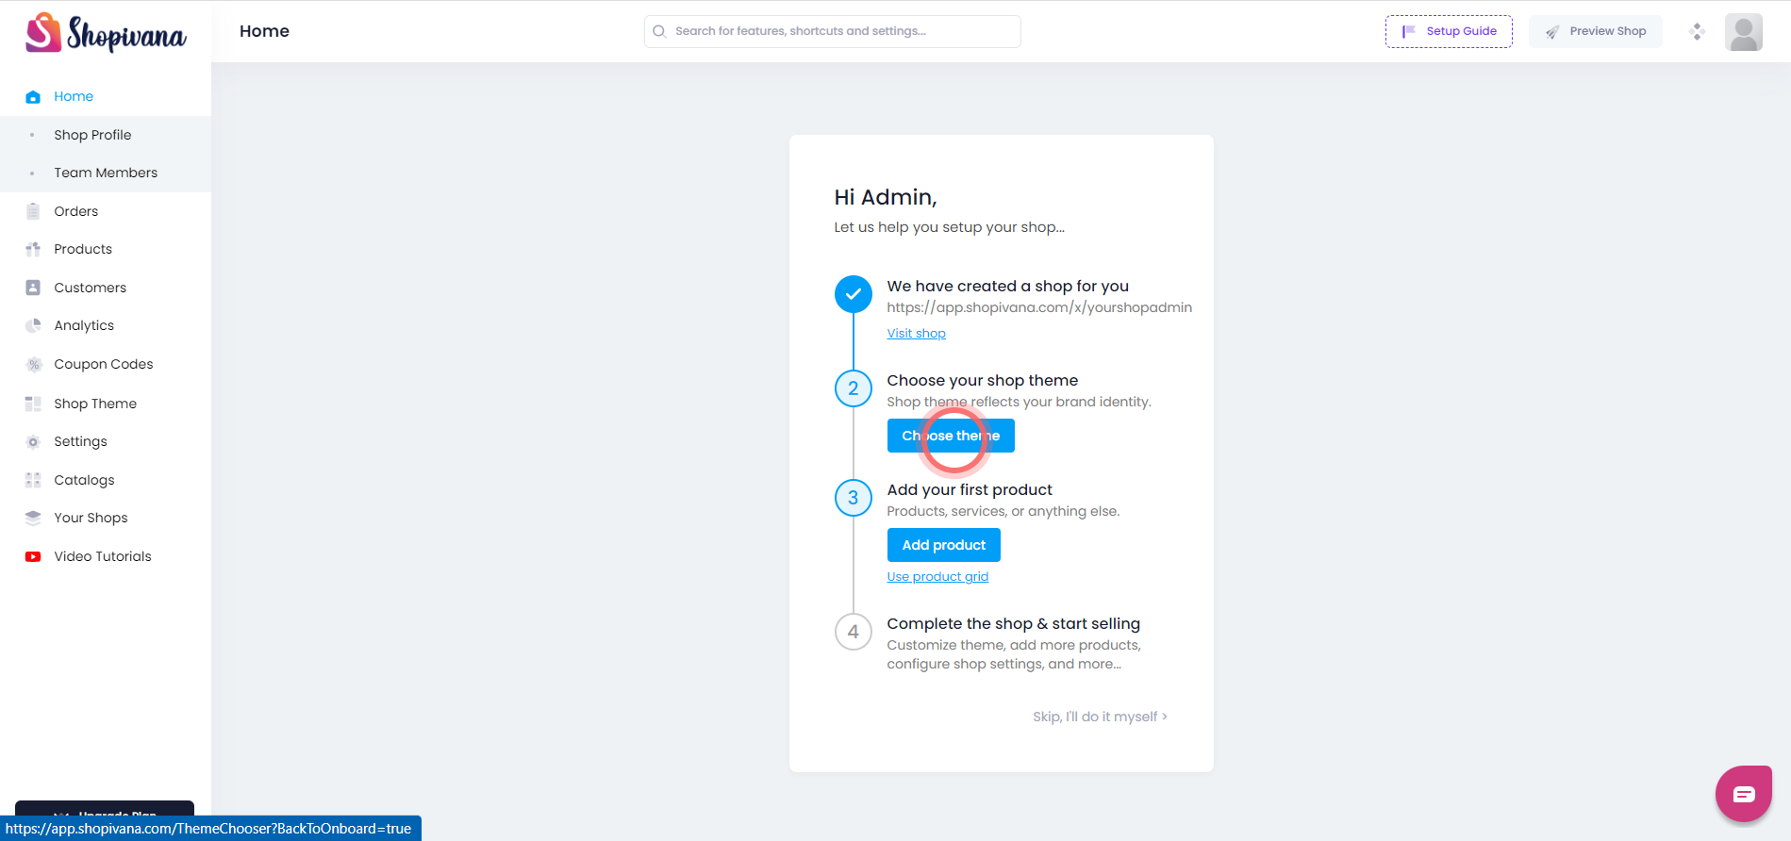The height and width of the screenshot is (841, 1791).
Task: Open Catalogs page
Action: (x=85, y=480)
